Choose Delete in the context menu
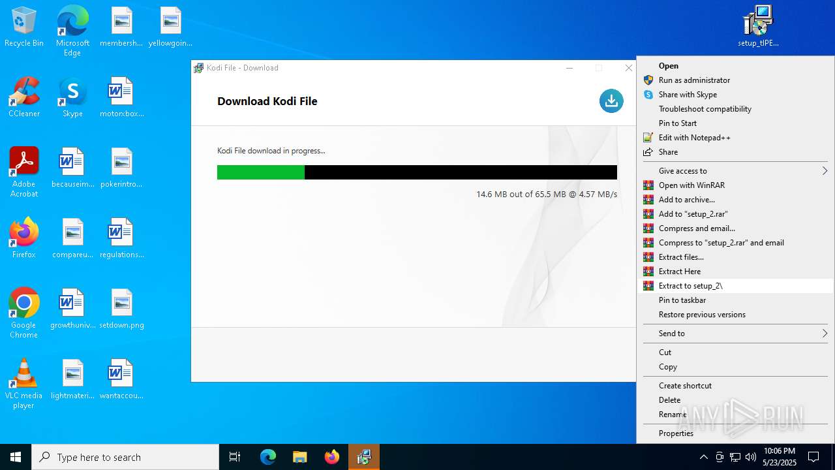The width and height of the screenshot is (835, 470). coord(735,400)
